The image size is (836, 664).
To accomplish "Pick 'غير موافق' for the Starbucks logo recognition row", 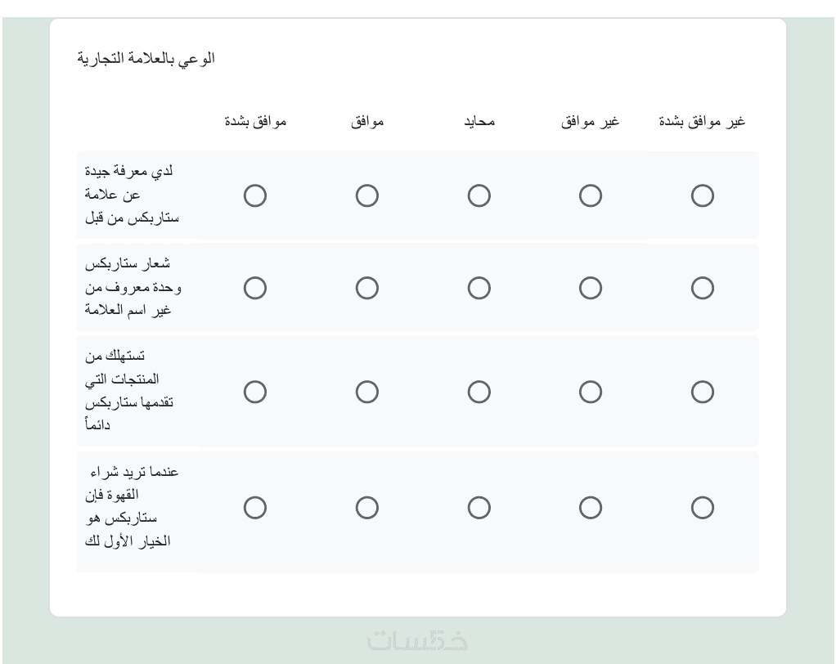I will [x=591, y=288].
